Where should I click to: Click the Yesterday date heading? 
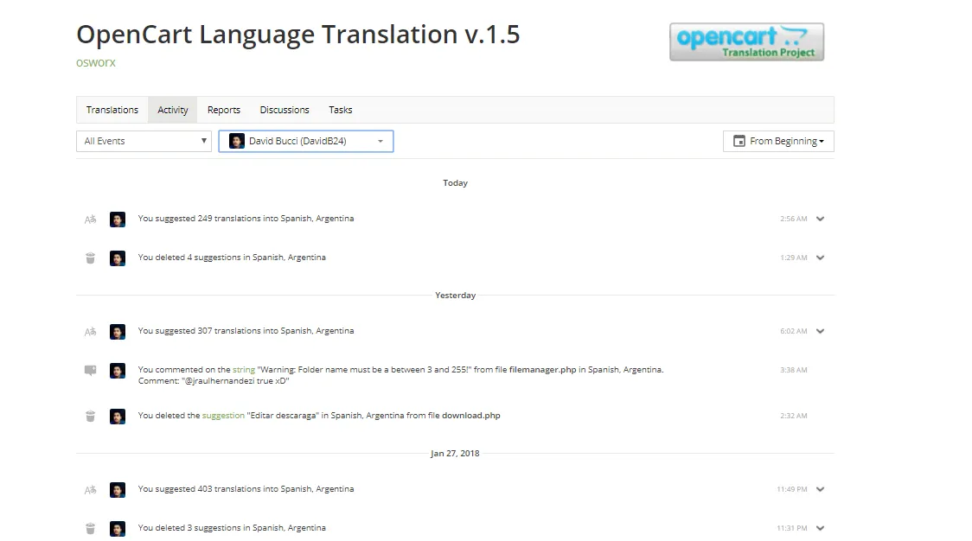coord(456,296)
